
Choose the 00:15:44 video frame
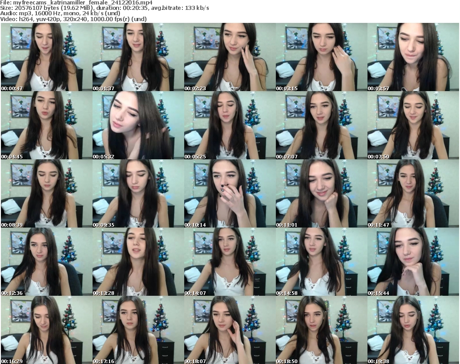tap(413, 262)
